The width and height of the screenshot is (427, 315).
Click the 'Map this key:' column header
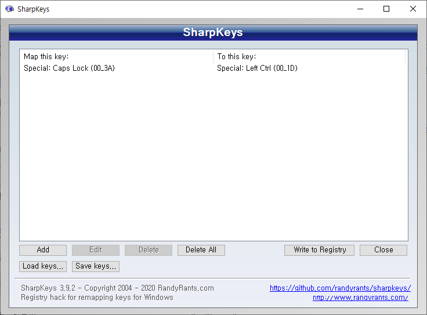point(117,56)
